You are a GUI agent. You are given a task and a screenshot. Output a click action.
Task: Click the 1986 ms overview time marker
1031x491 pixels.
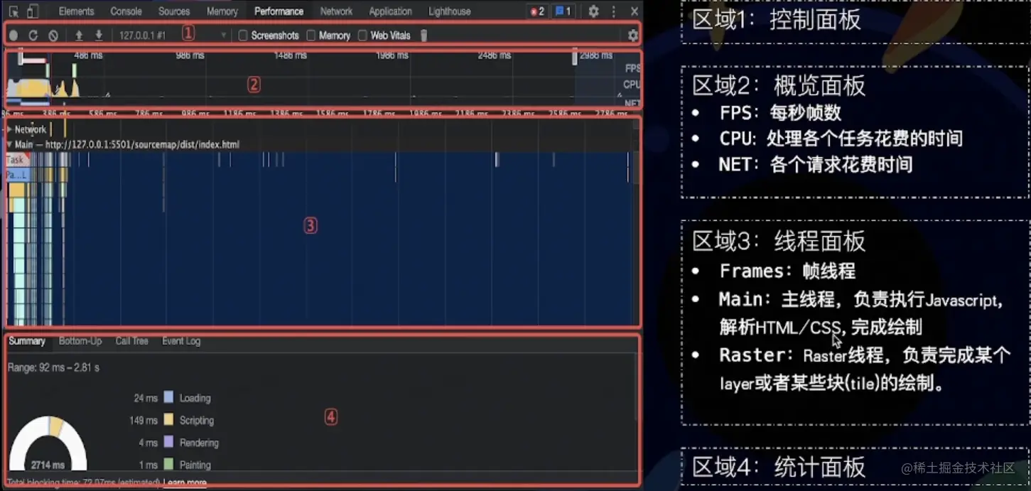[392, 55]
